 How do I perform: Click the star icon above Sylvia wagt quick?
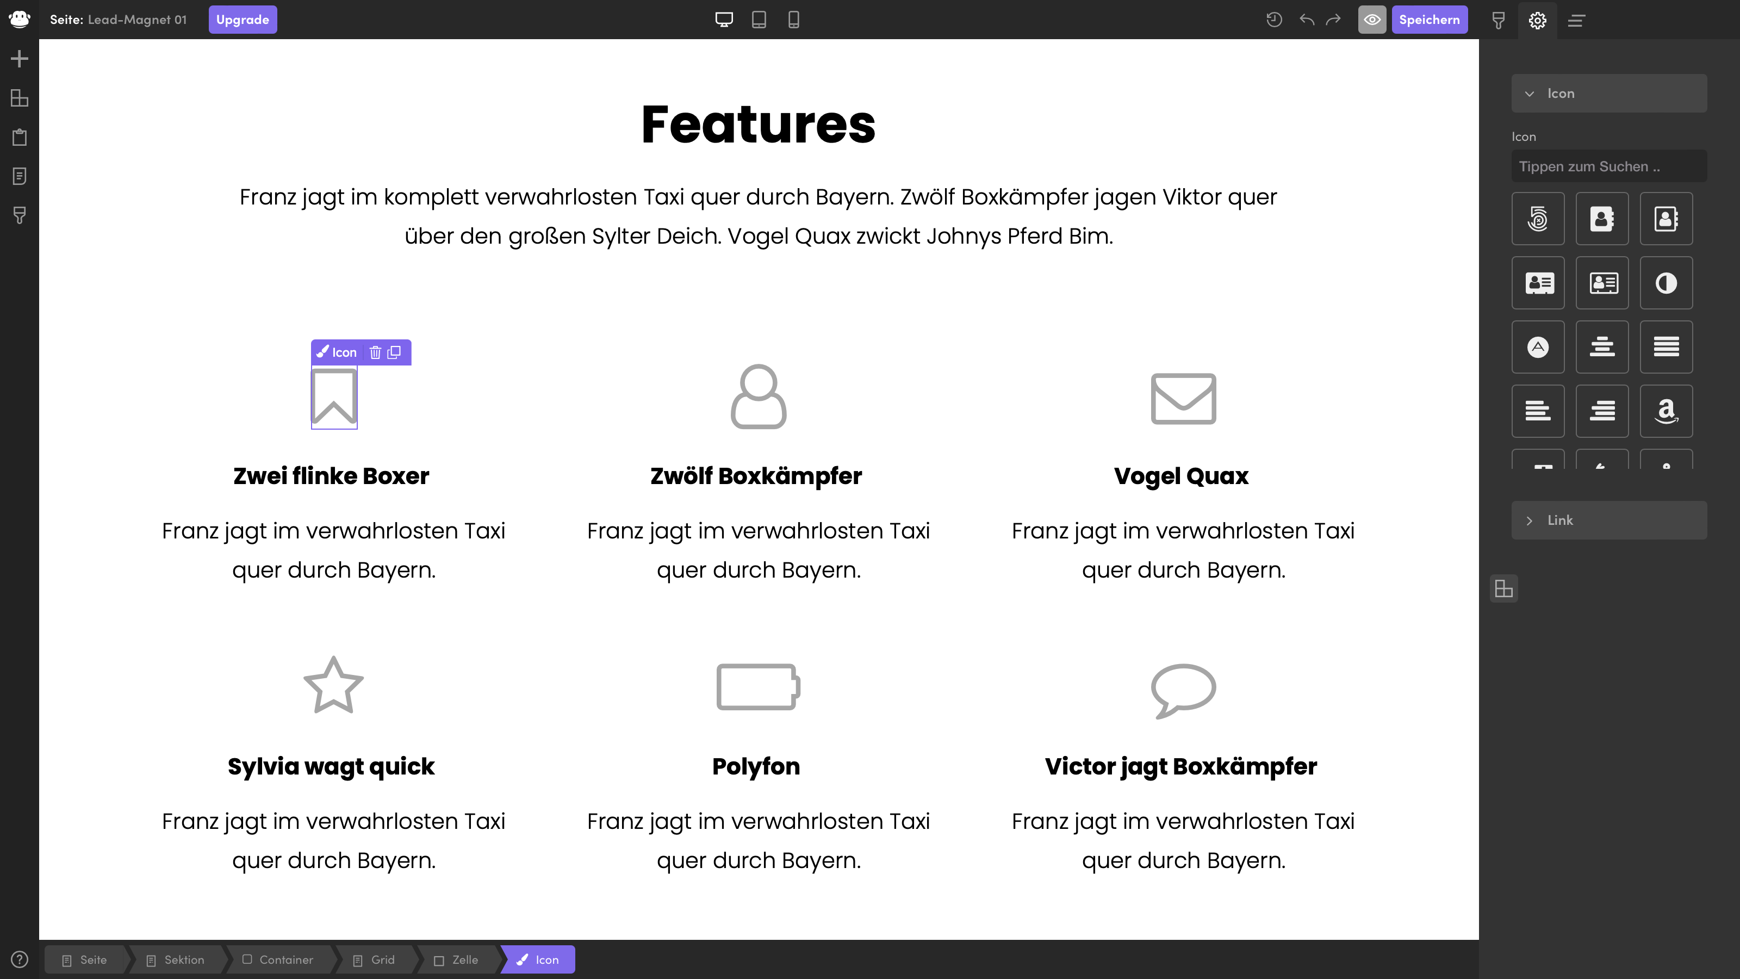point(334,685)
